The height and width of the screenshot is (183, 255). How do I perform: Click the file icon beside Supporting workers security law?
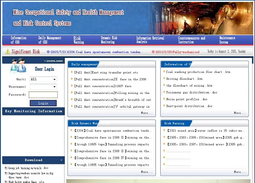6,173
